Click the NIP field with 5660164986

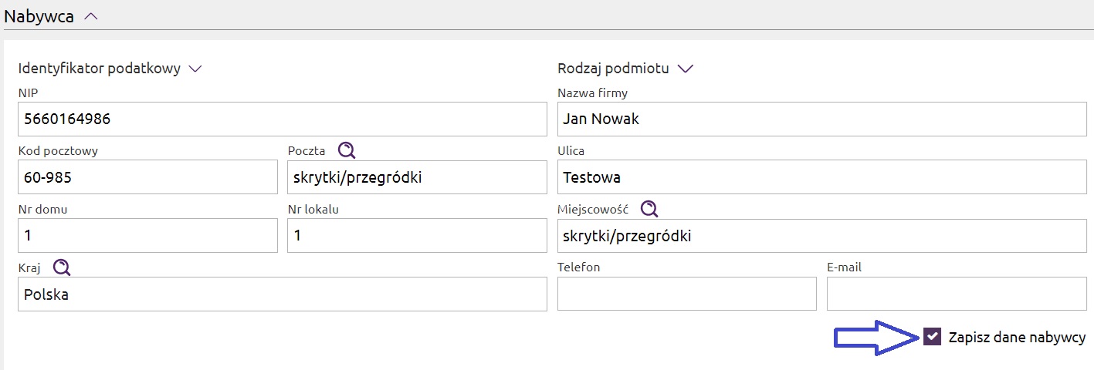(x=283, y=119)
